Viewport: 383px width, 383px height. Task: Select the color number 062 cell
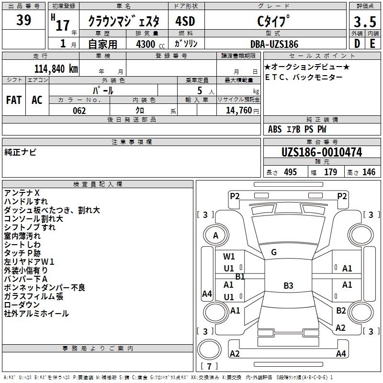tap(79, 111)
